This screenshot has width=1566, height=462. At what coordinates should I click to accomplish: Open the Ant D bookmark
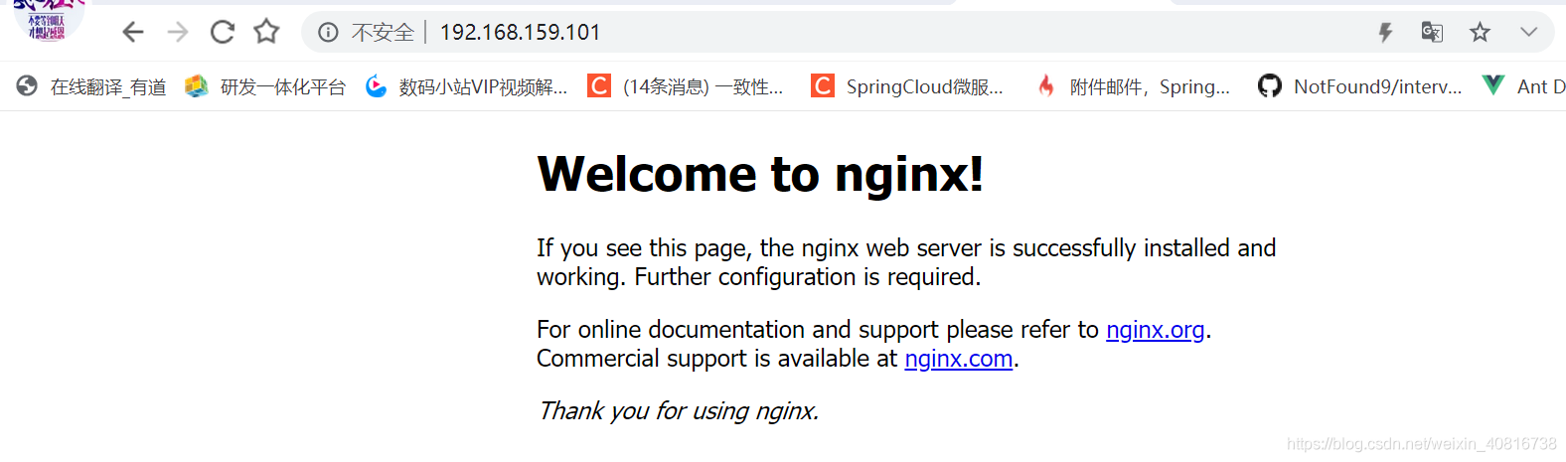click(x=1523, y=87)
